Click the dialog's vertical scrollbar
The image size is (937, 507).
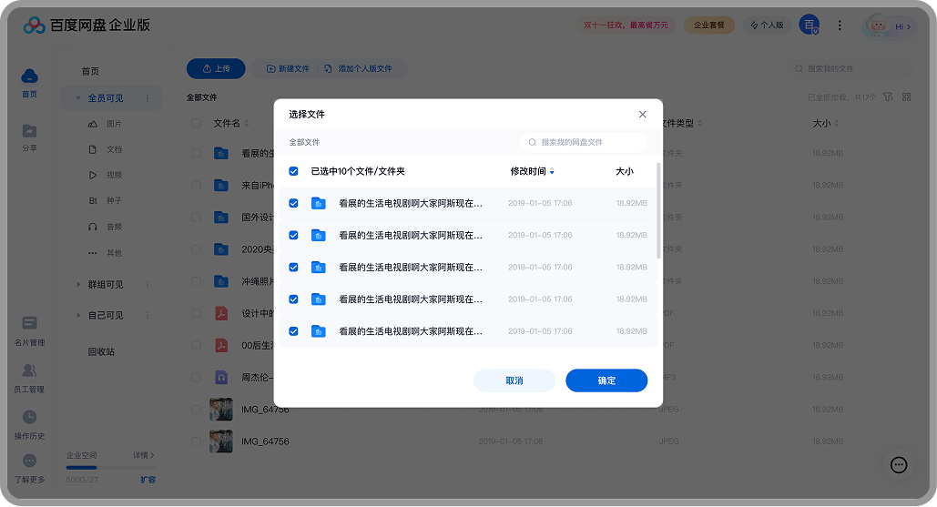[x=658, y=210]
